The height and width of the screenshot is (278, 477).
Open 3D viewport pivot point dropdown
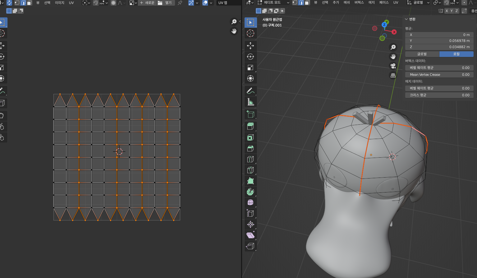click(x=437, y=3)
